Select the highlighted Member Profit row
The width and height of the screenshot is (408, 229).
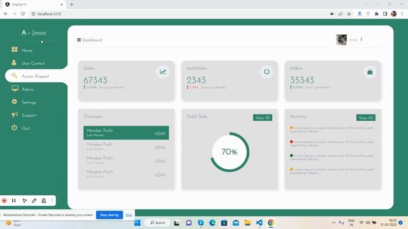click(x=126, y=133)
